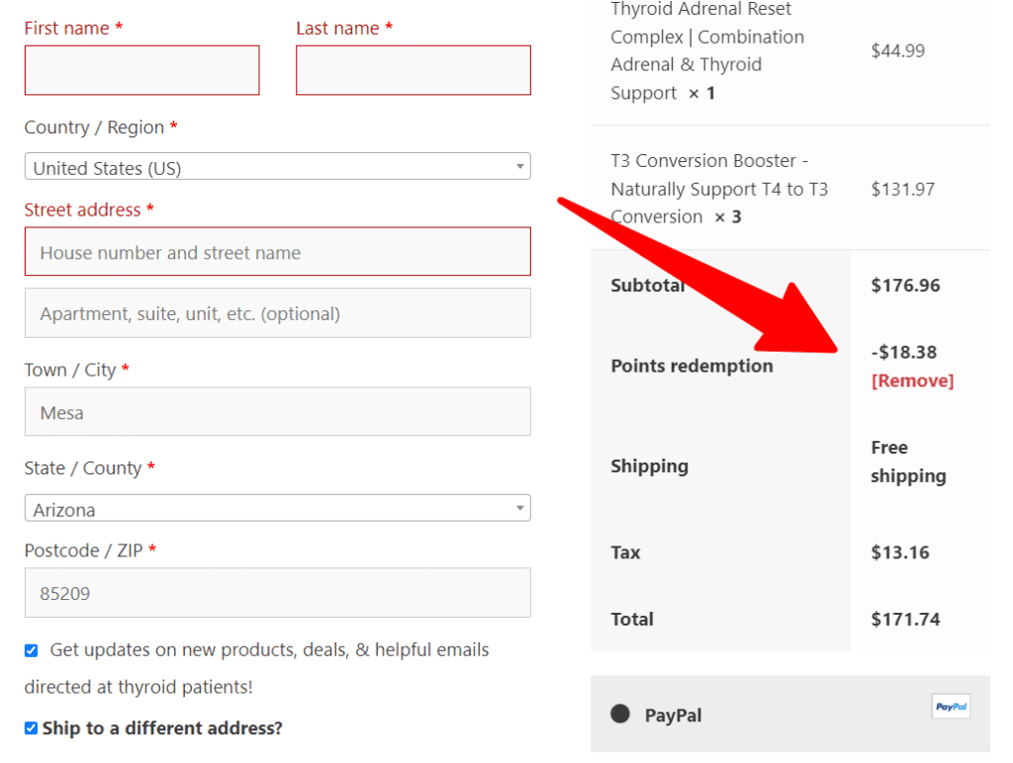Click the Arizona dropdown arrow

pos(519,508)
